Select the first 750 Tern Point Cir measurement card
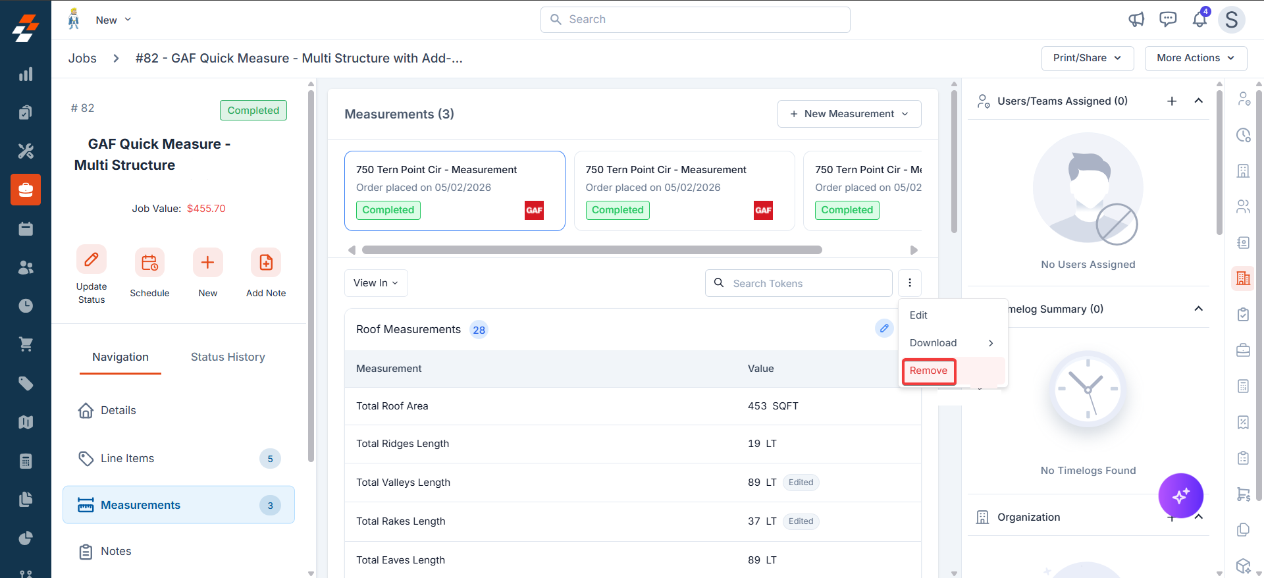1264x578 pixels. click(x=455, y=191)
